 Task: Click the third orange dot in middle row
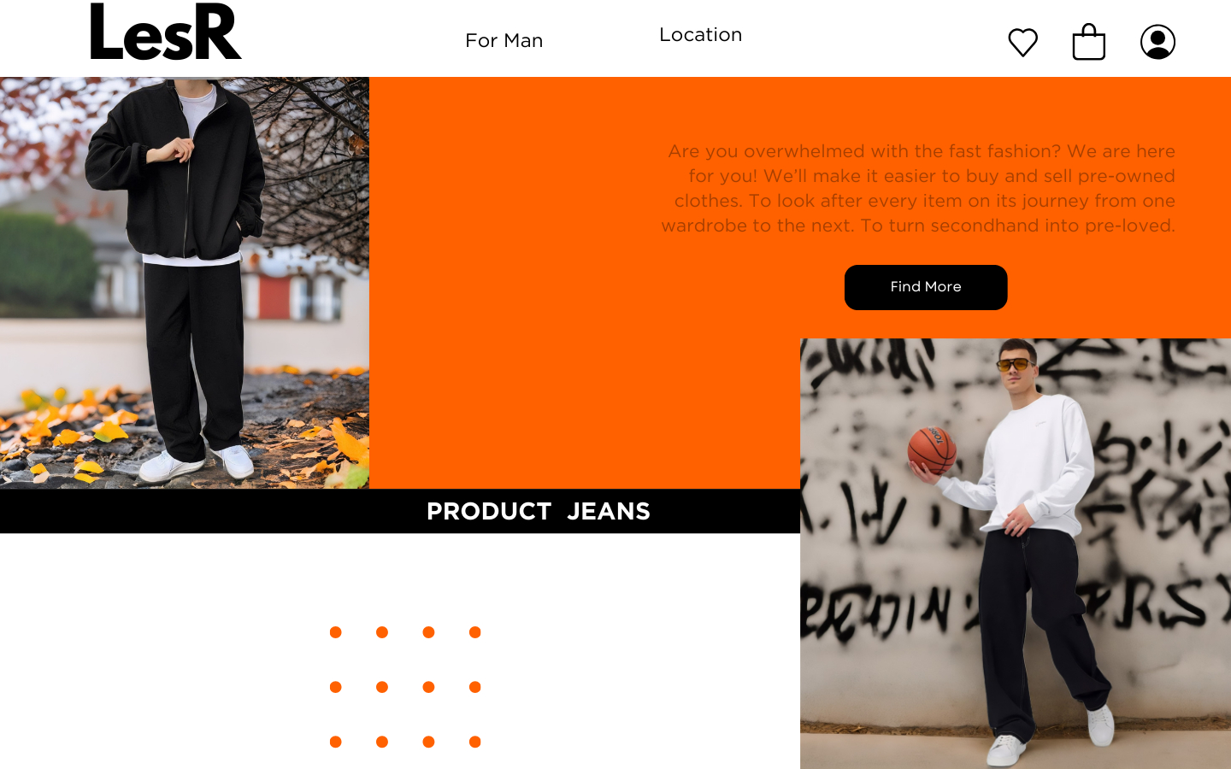tap(428, 687)
